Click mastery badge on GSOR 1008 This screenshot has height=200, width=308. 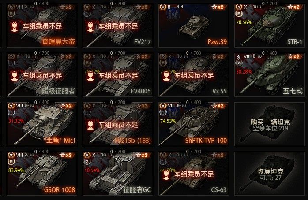(x=11, y=162)
